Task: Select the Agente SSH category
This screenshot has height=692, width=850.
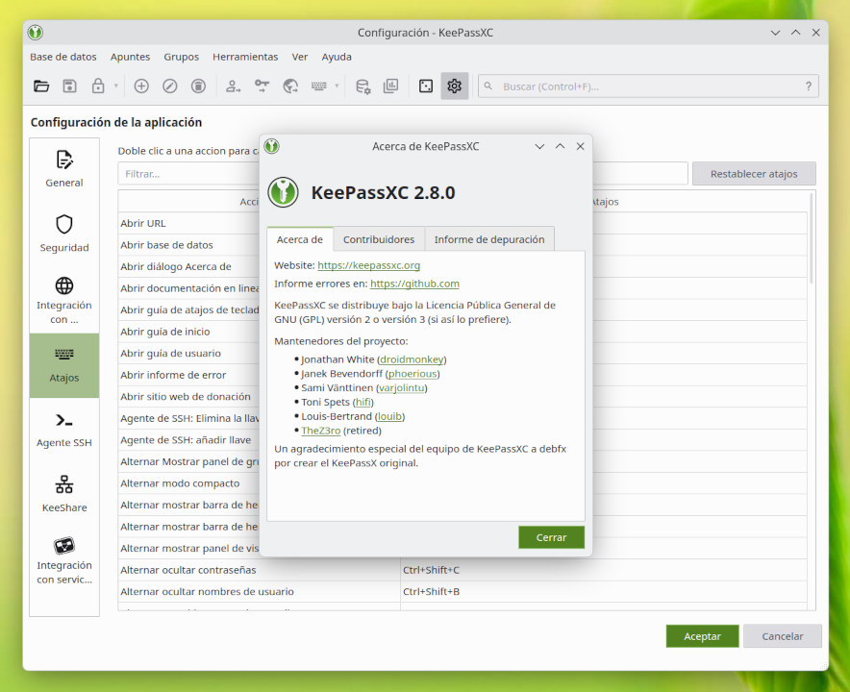Action: [64, 431]
